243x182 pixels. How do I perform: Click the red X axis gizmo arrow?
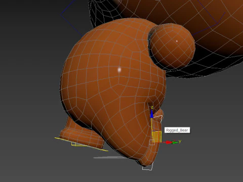coord(169,143)
